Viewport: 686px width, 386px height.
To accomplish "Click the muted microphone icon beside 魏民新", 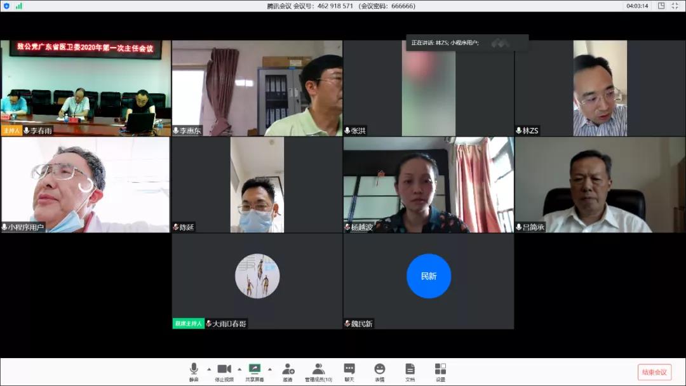I will [x=347, y=324].
